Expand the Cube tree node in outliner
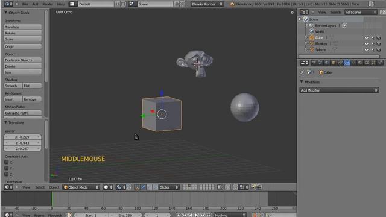 click(306, 37)
